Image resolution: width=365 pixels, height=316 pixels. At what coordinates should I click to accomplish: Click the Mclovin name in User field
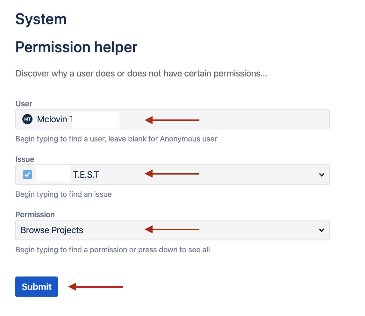pos(52,119)
